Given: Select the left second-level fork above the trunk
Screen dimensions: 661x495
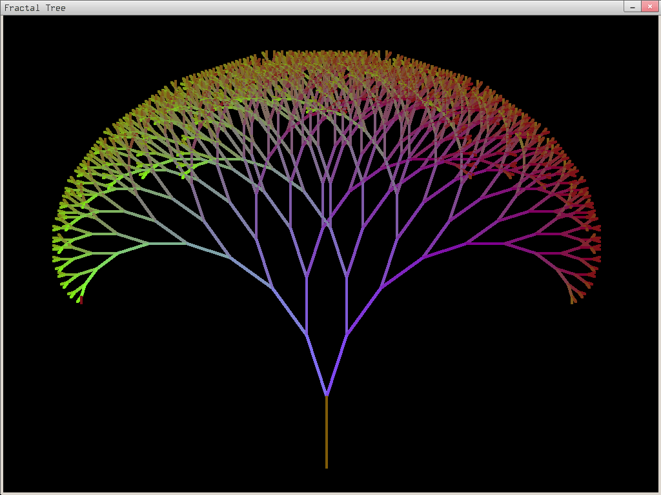Looking at the screenshot, I should (x=306, y=333).
